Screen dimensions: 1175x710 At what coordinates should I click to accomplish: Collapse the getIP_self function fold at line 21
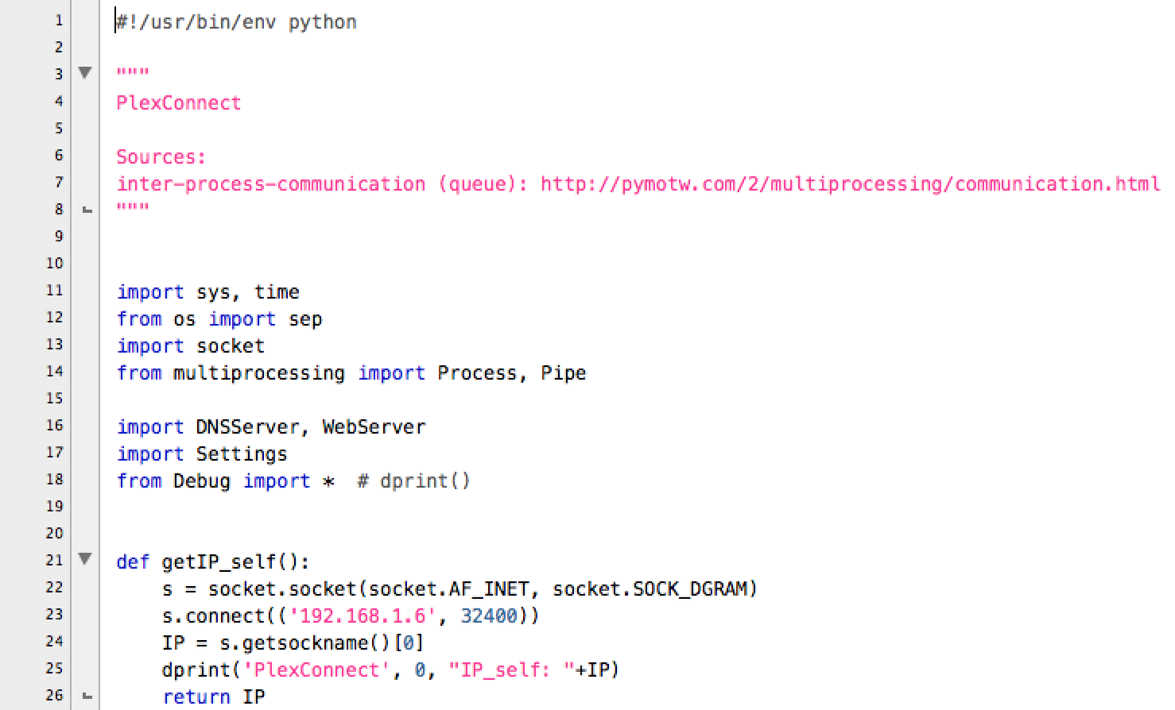coord(85,559)
